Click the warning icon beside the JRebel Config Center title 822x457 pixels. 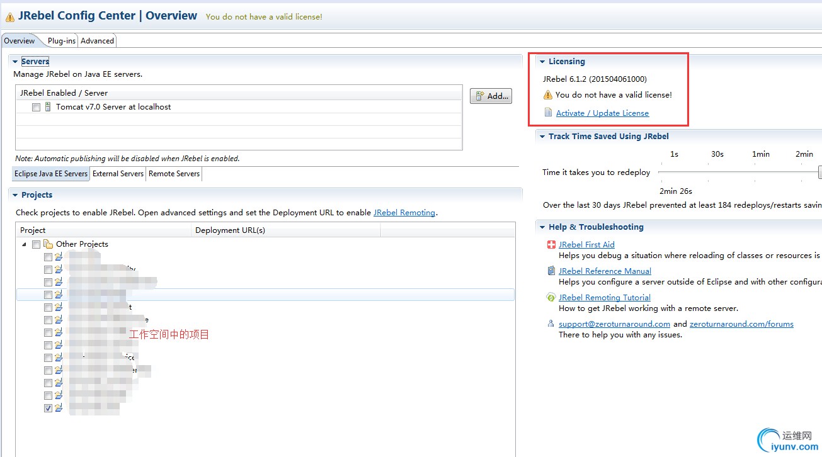(9, 17)
